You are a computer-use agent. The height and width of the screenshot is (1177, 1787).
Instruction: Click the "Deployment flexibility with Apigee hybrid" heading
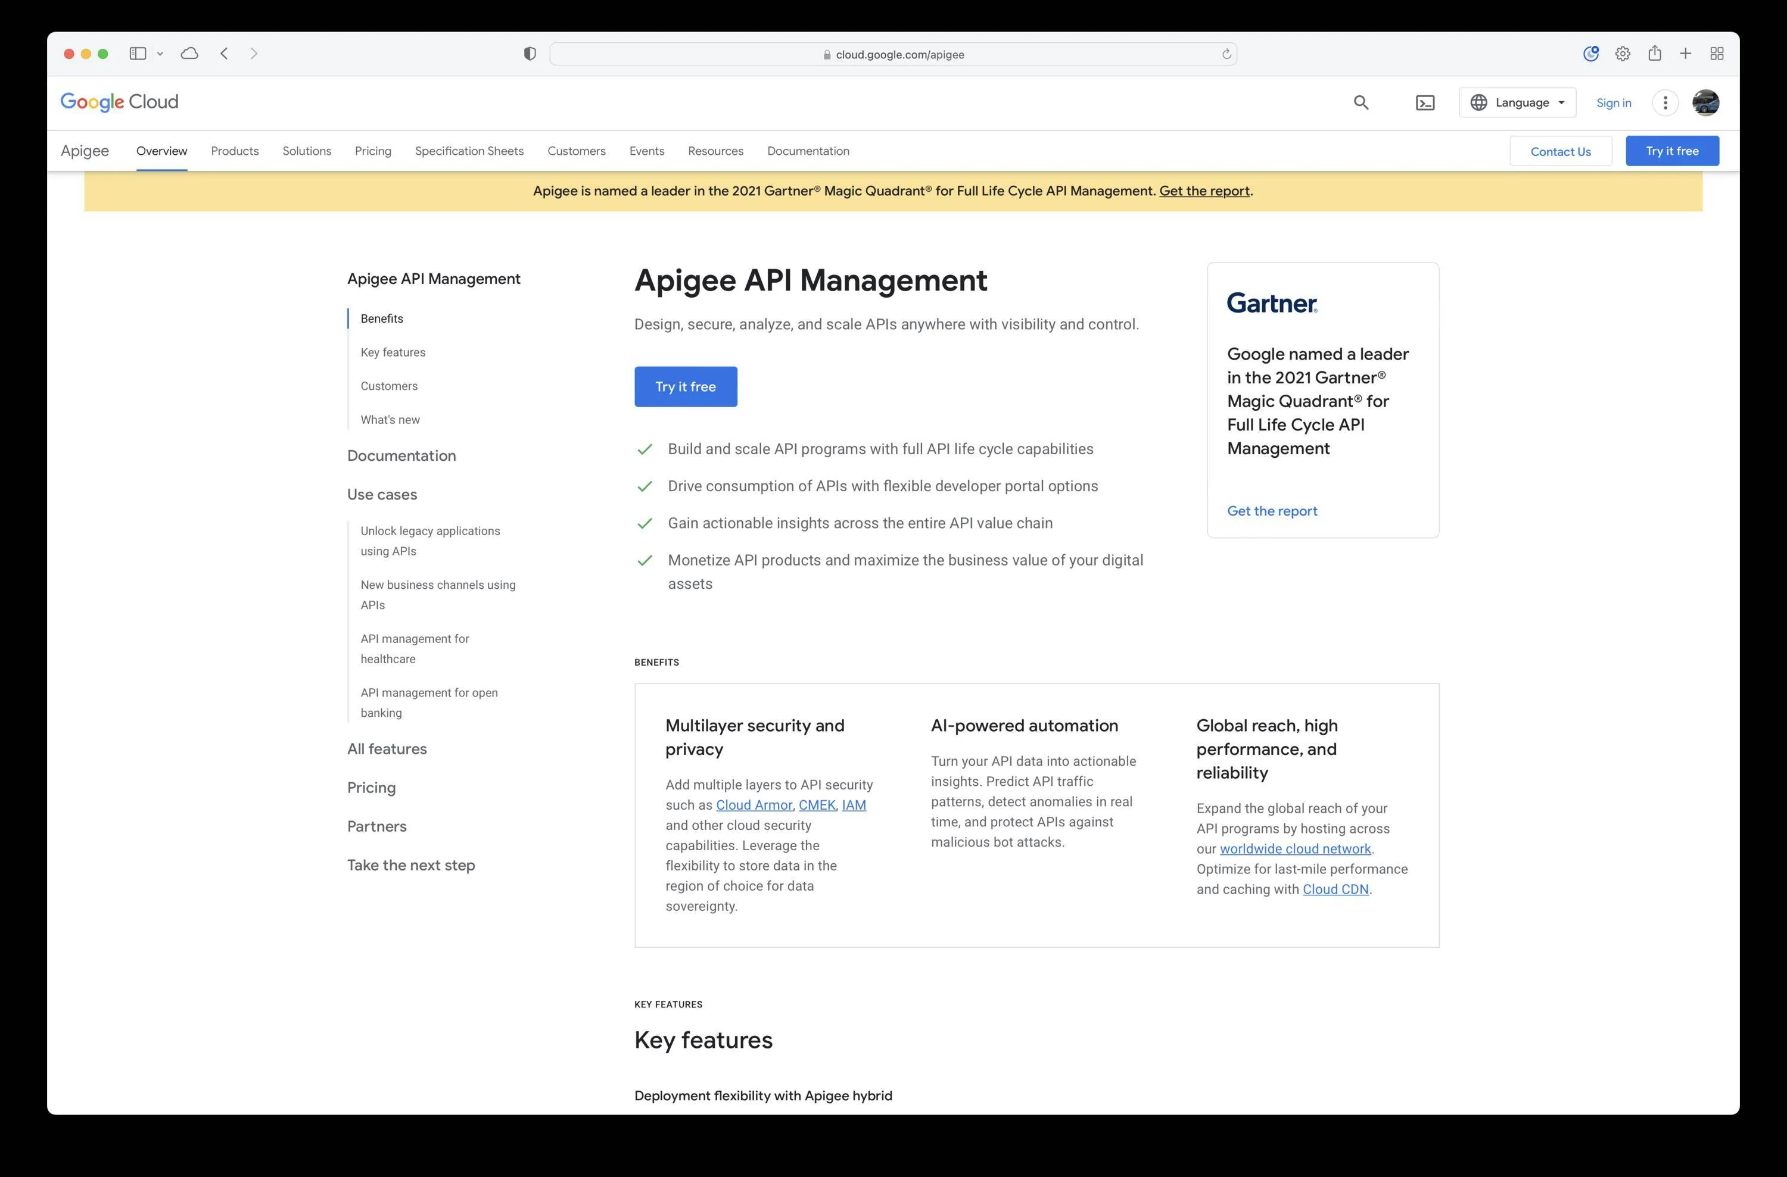763,1096
